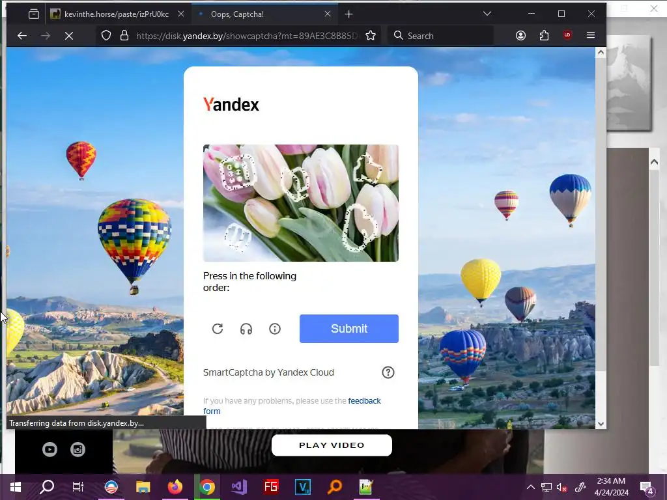Open Windows taskbar search
This screenshot has width=667, height=500.
coord(47,487)
